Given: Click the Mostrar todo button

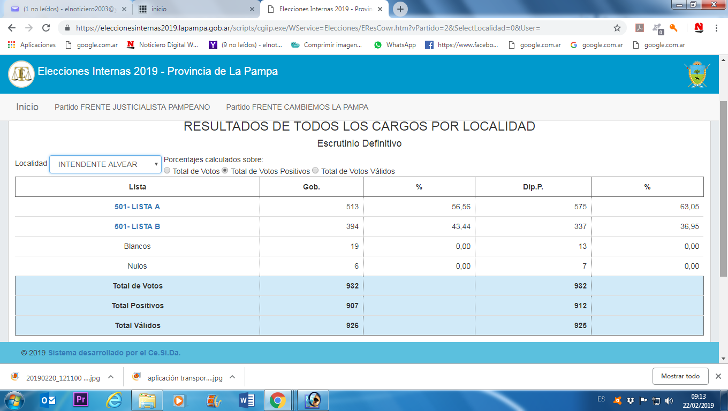Looking at the screenshot, I should (x=680, y=376).
